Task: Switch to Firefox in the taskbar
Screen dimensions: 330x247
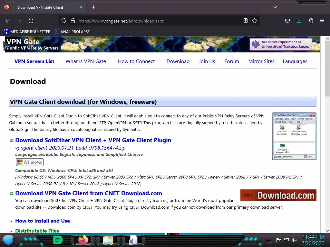Action: (x=83, y=240)
